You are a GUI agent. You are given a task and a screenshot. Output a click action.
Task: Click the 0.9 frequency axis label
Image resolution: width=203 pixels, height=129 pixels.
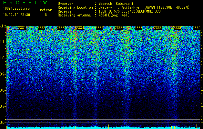tap(3, 74)
